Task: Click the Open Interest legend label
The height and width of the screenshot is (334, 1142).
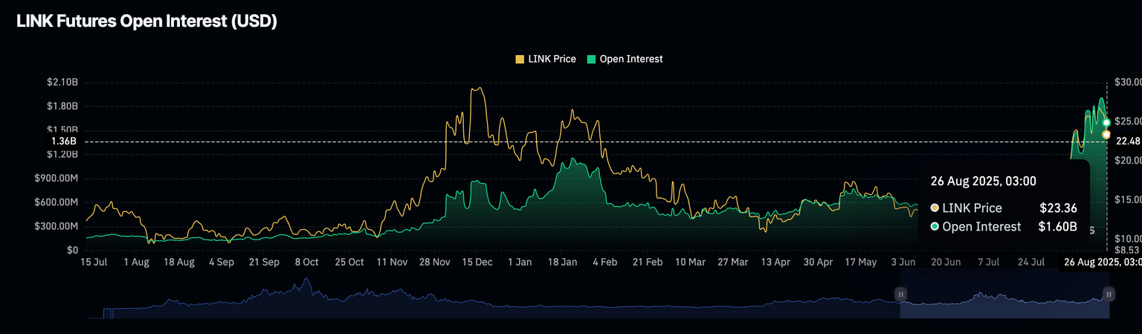Action: tap(630, 59)
